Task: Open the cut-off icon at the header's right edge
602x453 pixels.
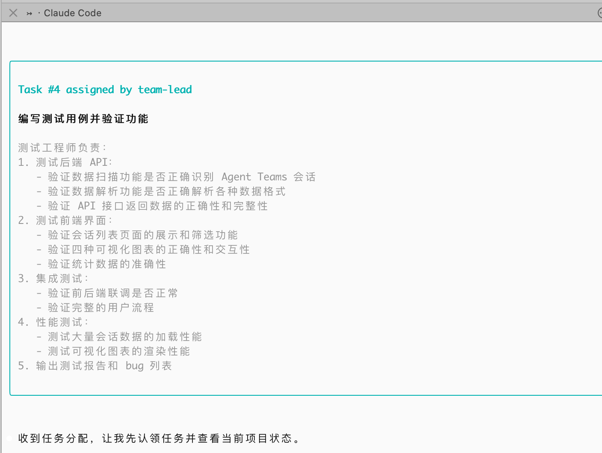Action: (599, 13)
